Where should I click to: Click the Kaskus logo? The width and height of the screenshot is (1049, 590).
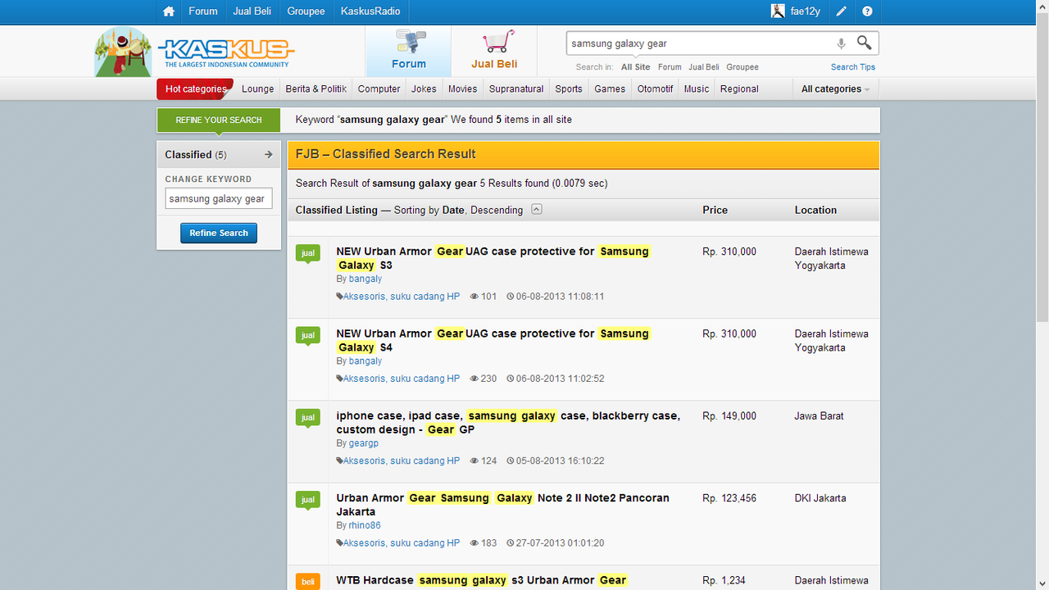(226, 52)
